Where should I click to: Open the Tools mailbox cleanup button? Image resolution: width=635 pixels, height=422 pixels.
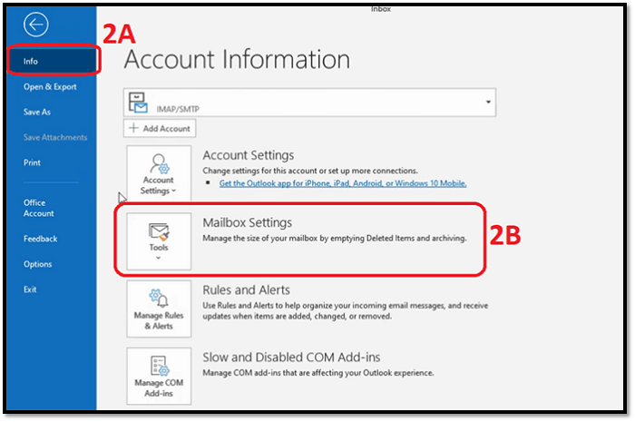159,241
